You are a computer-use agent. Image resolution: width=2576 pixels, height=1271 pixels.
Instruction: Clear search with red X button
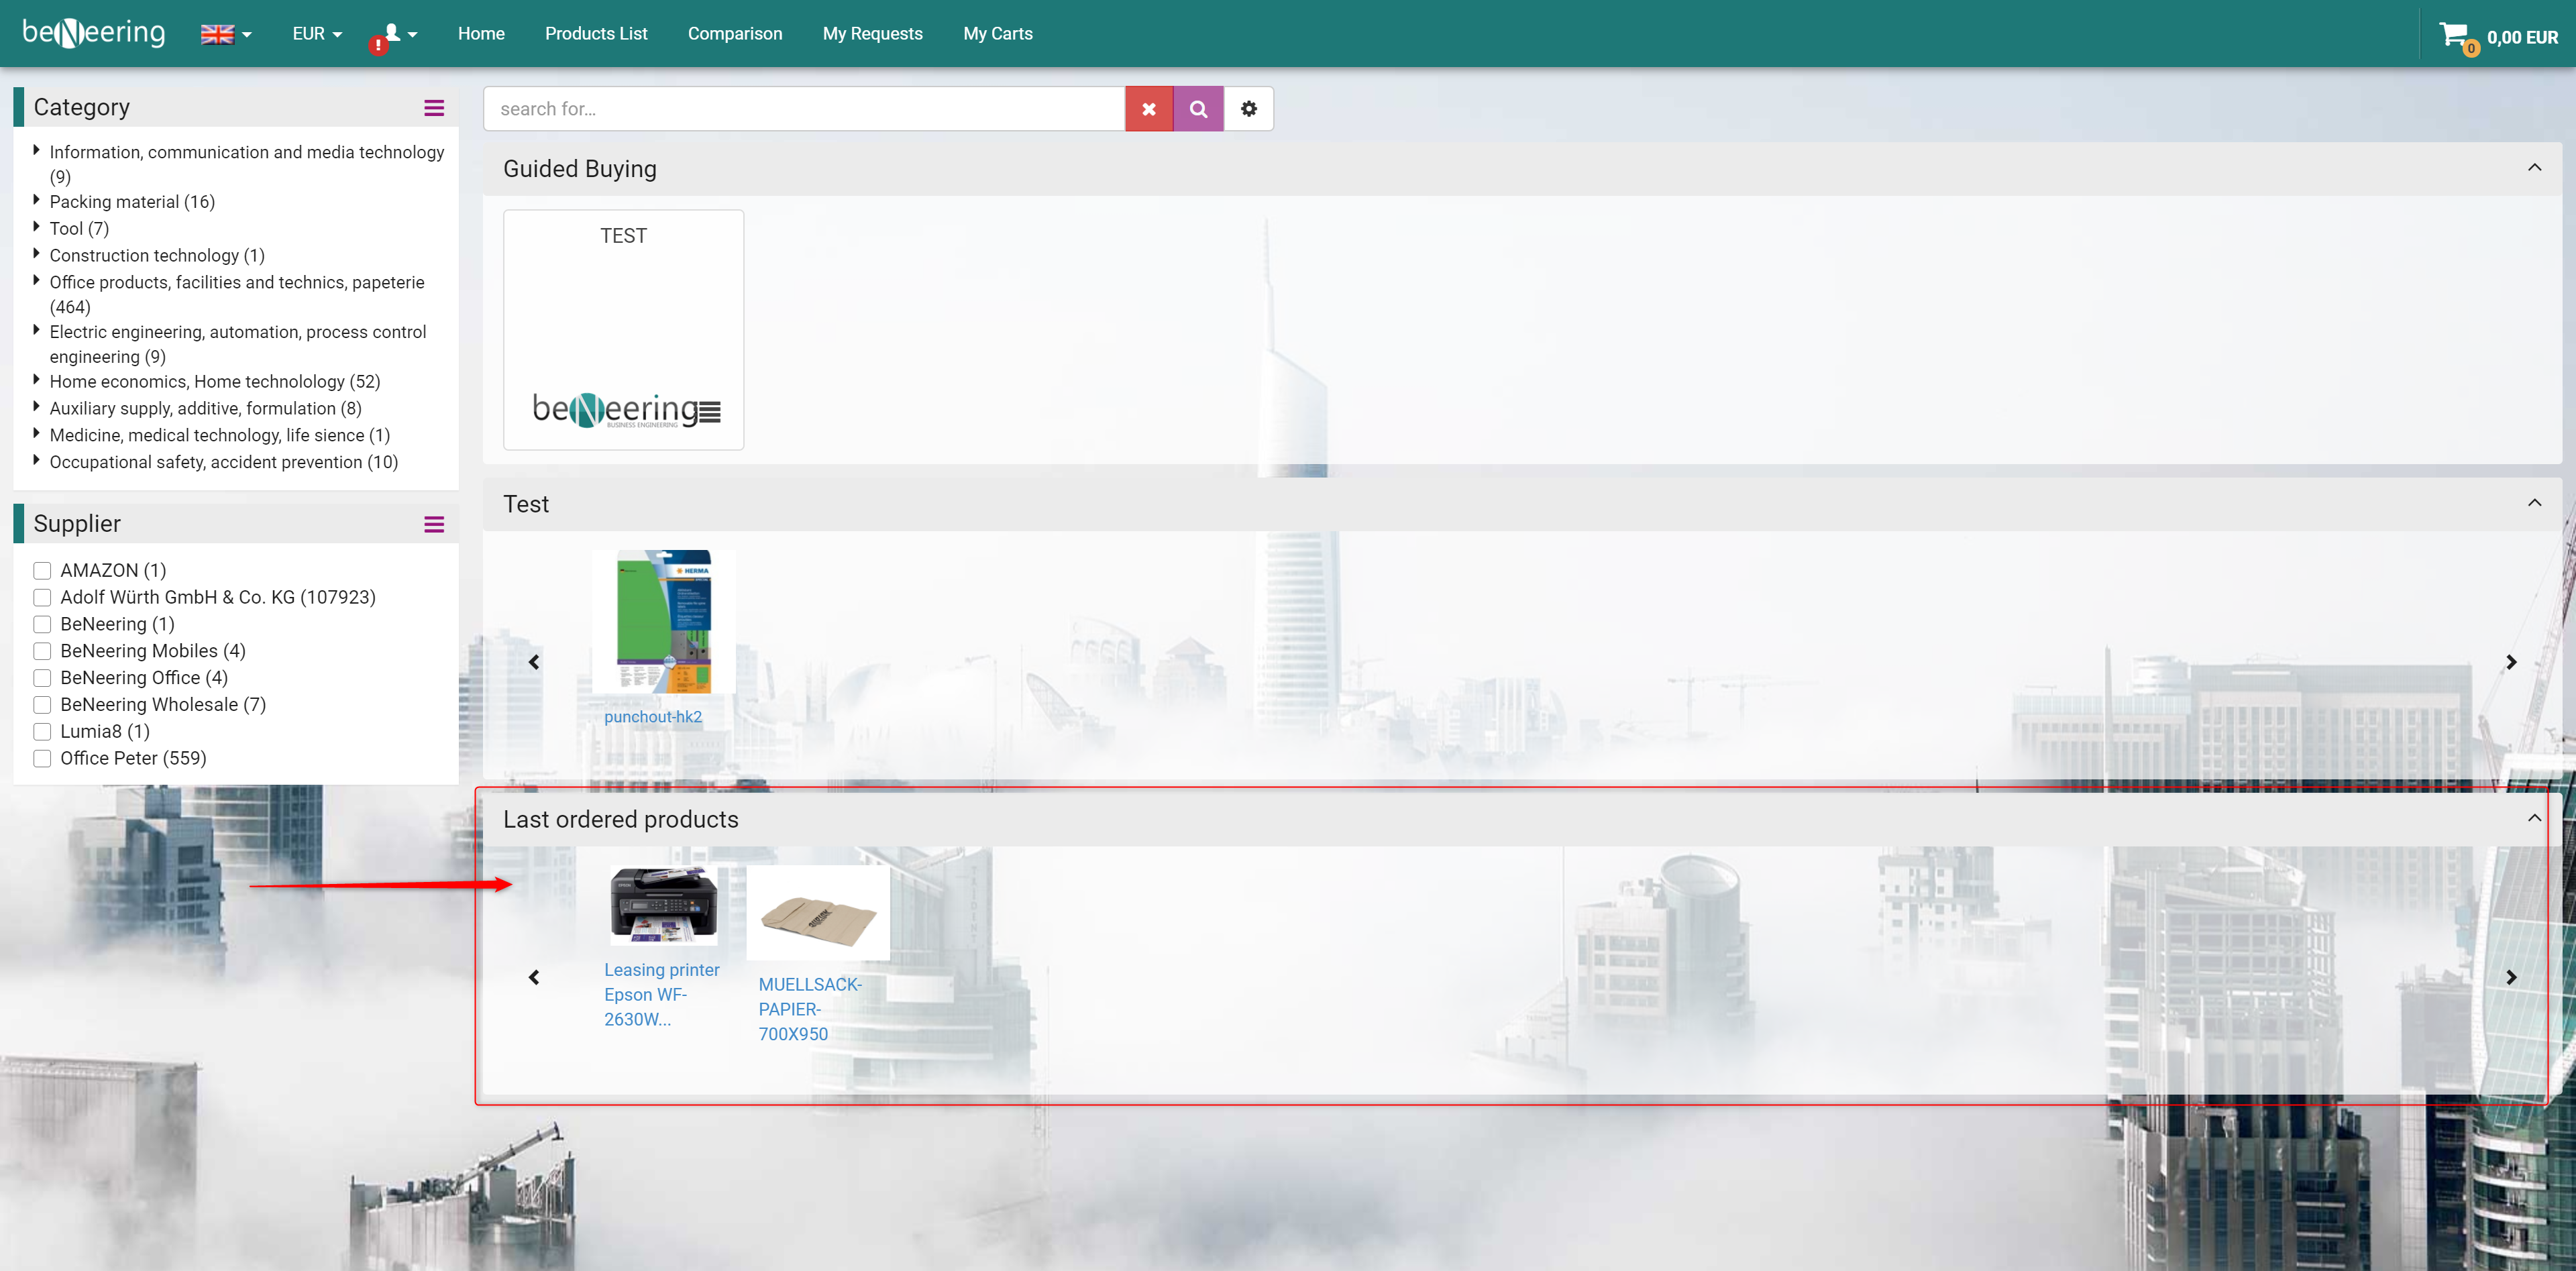(1149, 109)
